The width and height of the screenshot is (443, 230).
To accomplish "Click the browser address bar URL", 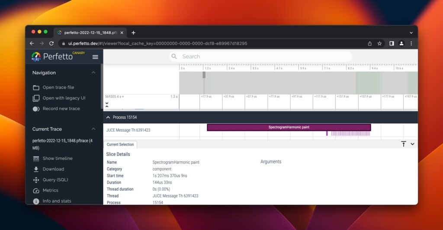I will tap(157, 44).
